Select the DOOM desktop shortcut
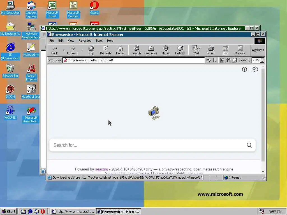This screenshot has width=287, height=215. (10, 92)
